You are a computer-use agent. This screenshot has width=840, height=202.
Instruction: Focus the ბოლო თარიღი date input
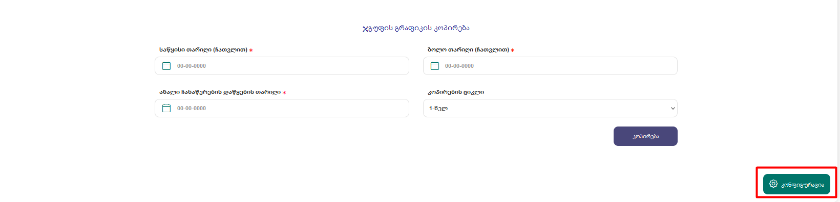pyautogui.click(x=550, y=66)
